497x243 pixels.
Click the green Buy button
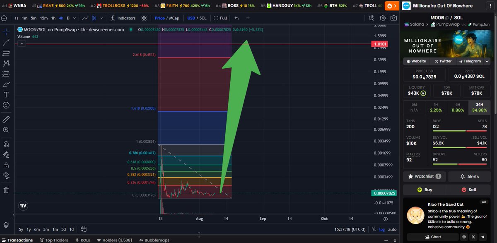click(425, 190)
